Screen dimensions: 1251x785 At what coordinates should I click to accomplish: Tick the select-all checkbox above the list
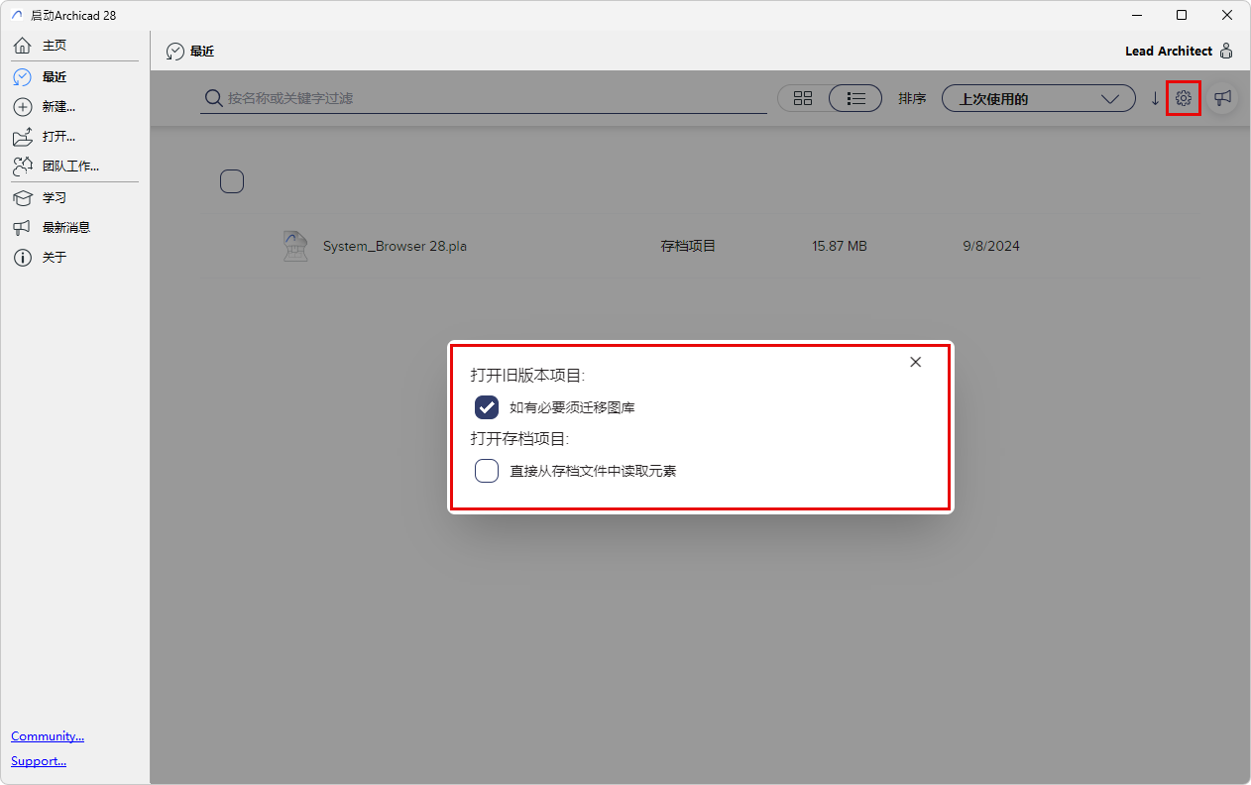232,181
